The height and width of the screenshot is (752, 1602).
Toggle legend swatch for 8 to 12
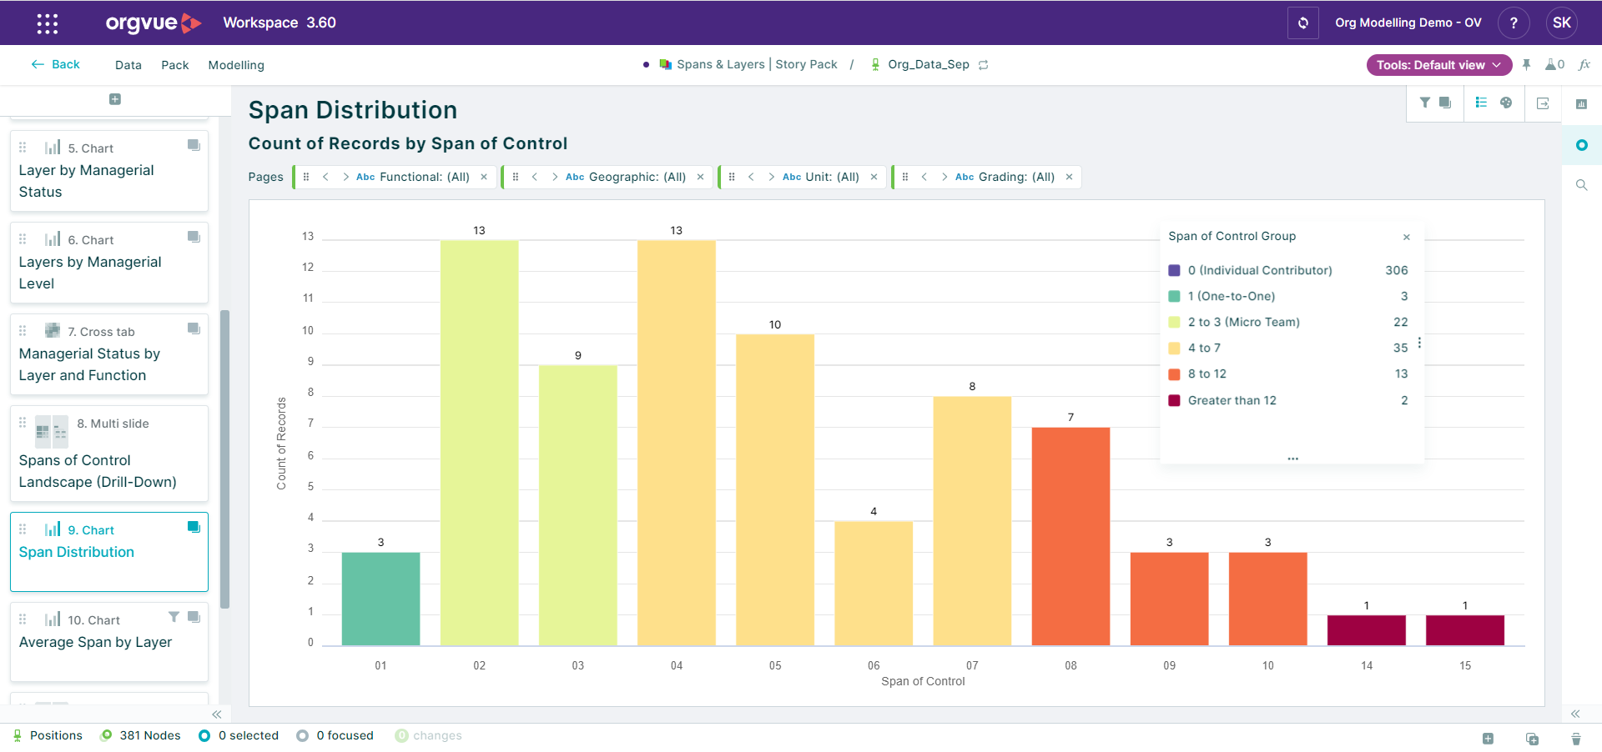(1174, 373)
